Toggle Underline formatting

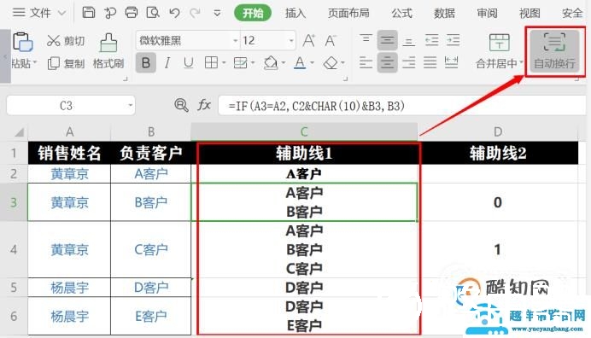tap(189, 62)
